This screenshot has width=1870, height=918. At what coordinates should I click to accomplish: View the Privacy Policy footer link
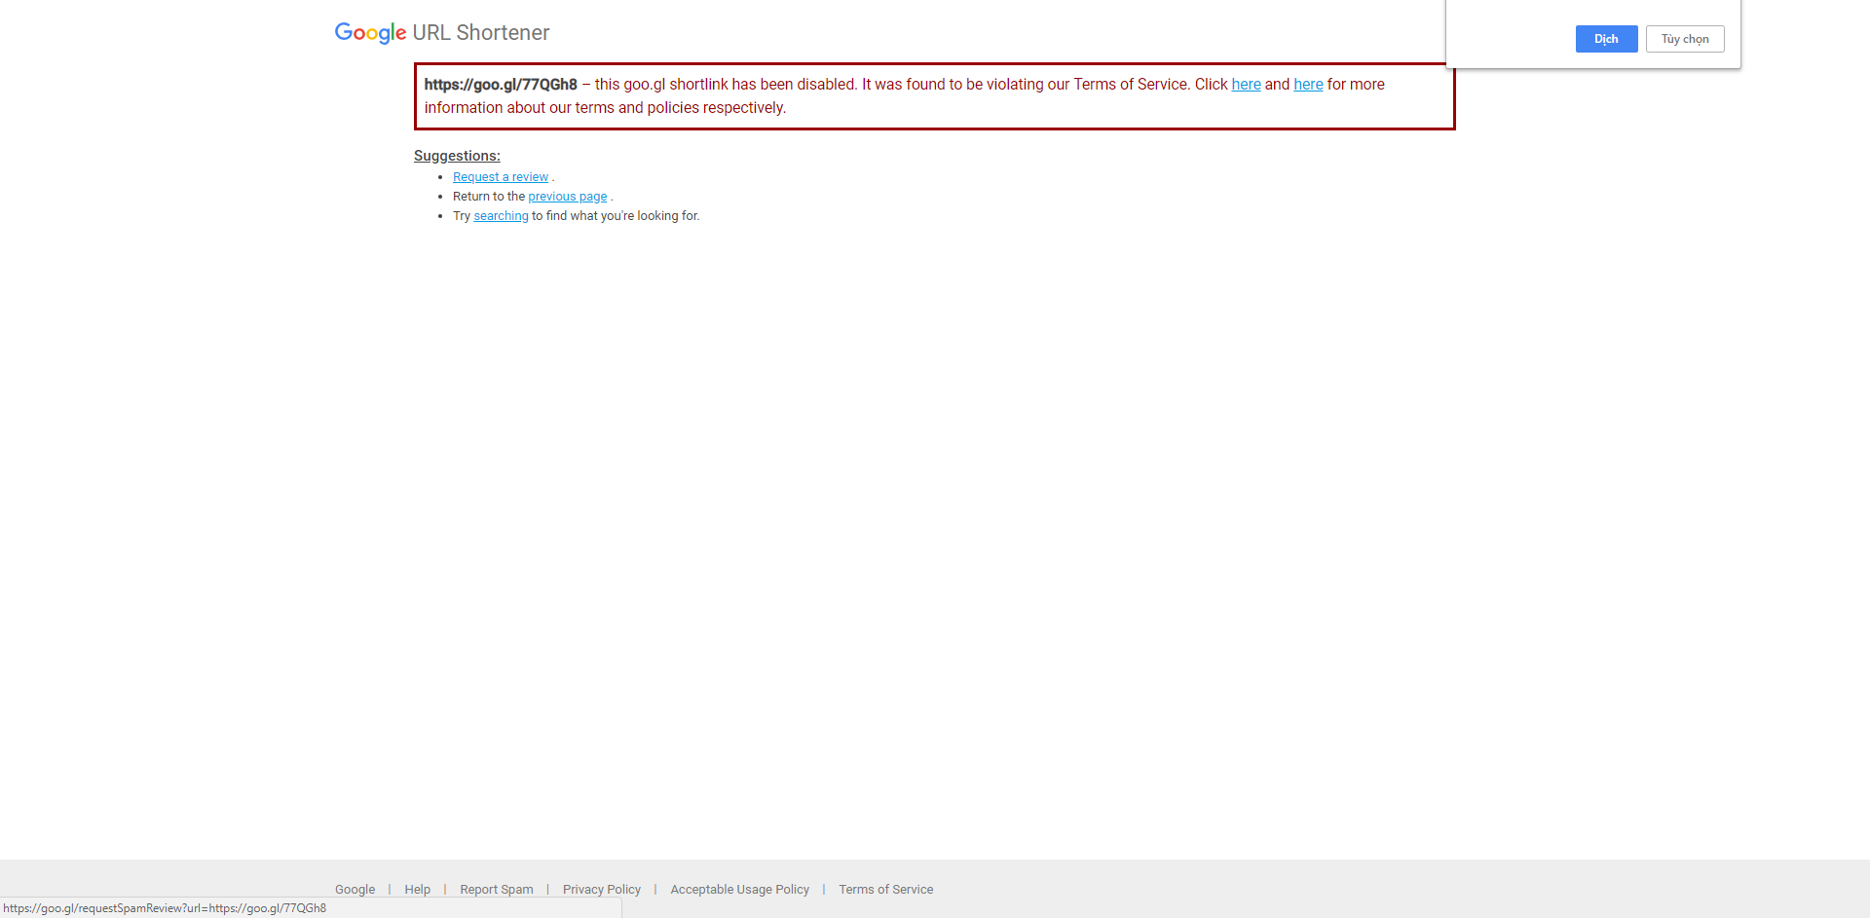coord(602,890)
